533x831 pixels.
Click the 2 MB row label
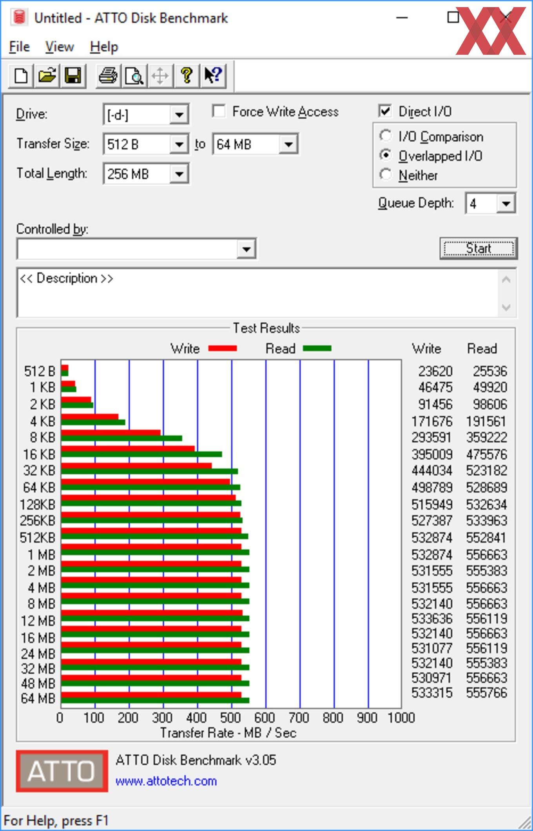[42, 570]
